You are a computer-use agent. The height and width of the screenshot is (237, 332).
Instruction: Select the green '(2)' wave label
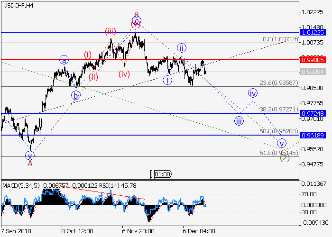pyautogui.click(x=284, y=158)
